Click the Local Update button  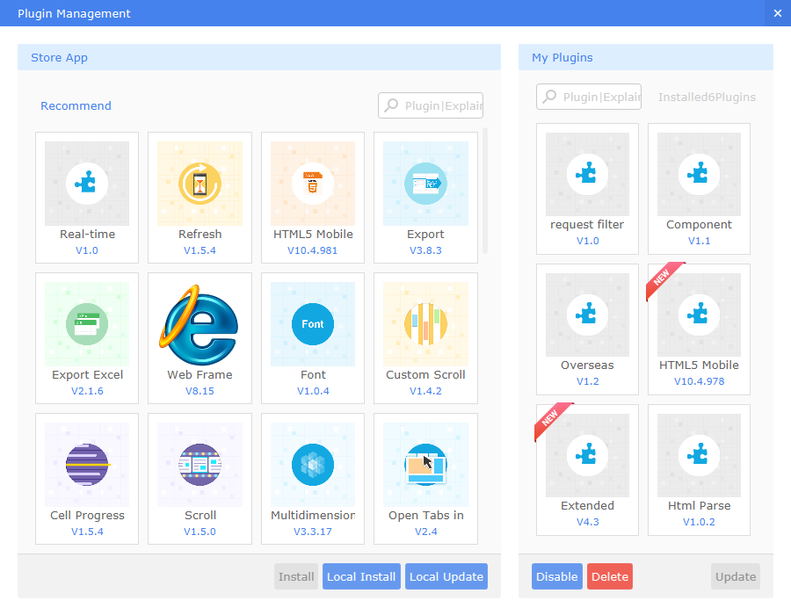[446, 576]
